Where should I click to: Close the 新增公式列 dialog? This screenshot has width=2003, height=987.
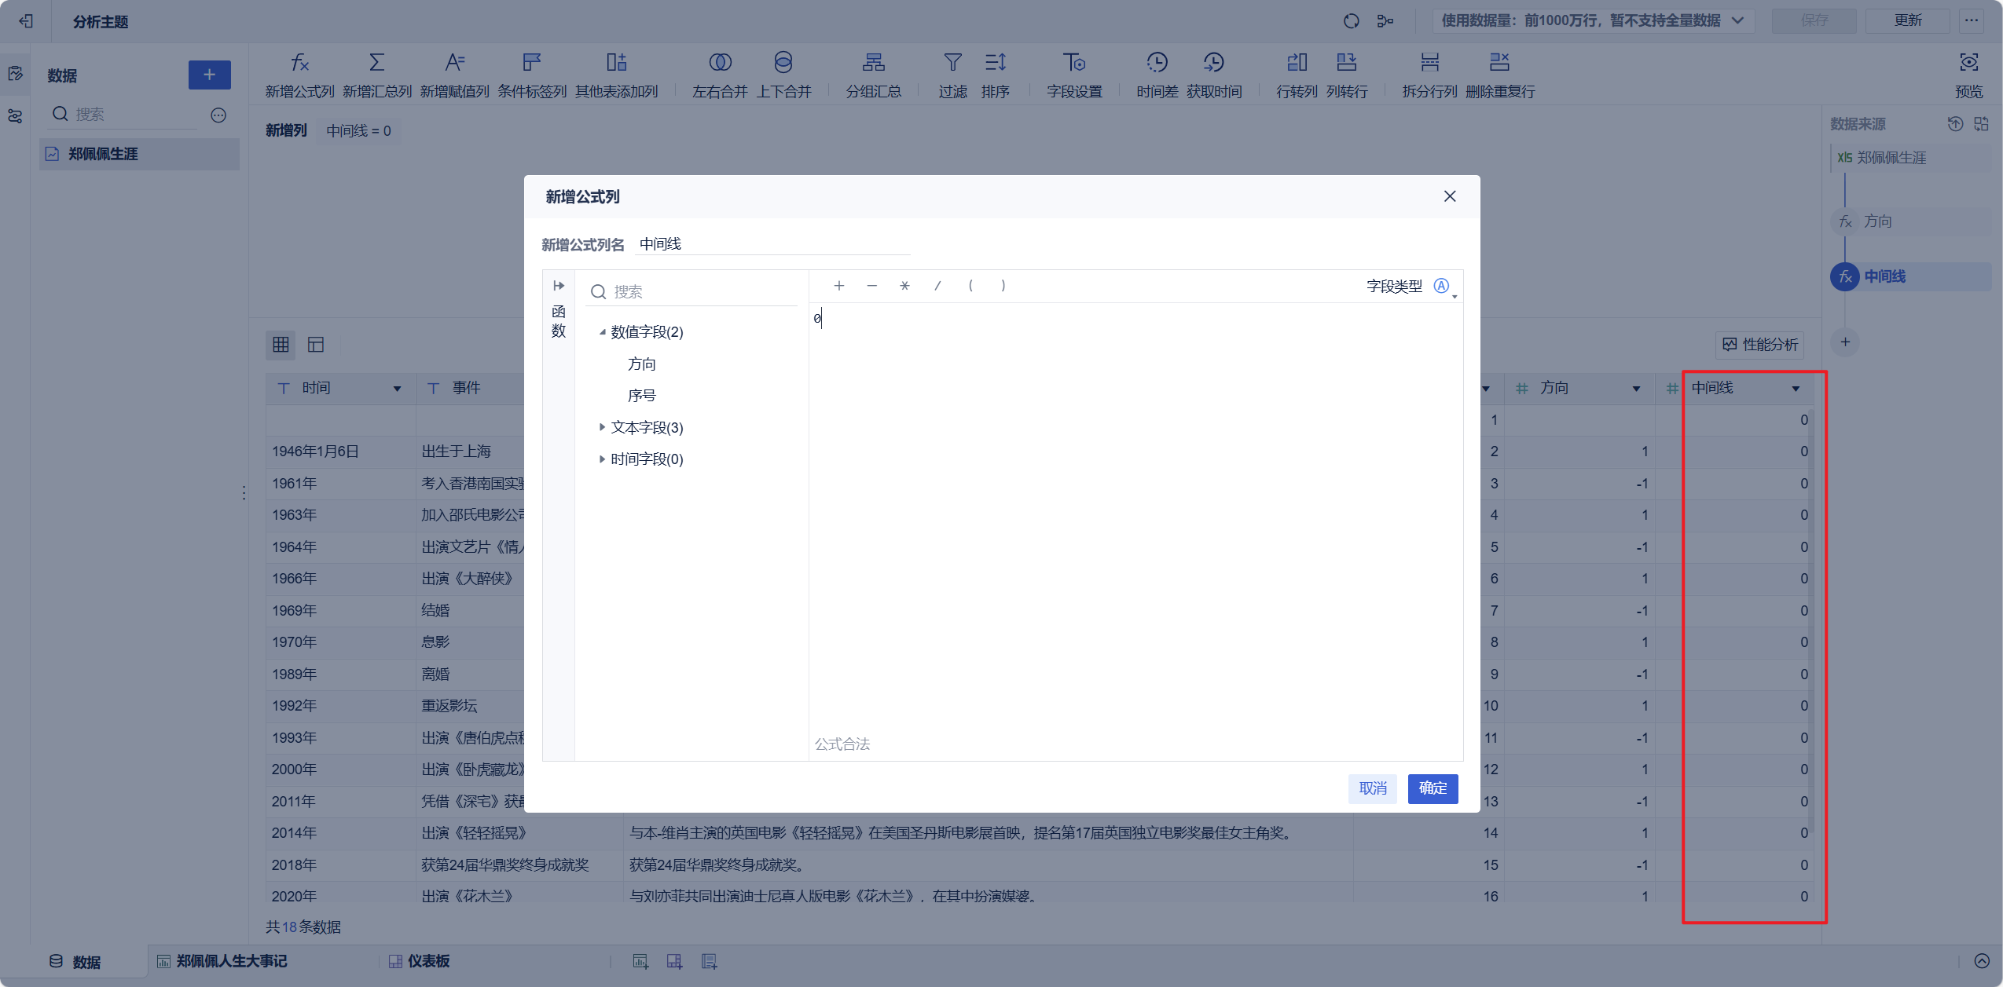coord(1450,196)
